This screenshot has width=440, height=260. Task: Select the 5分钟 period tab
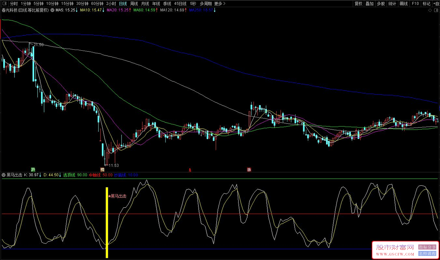pyautogui.click(x=39, y=4)
